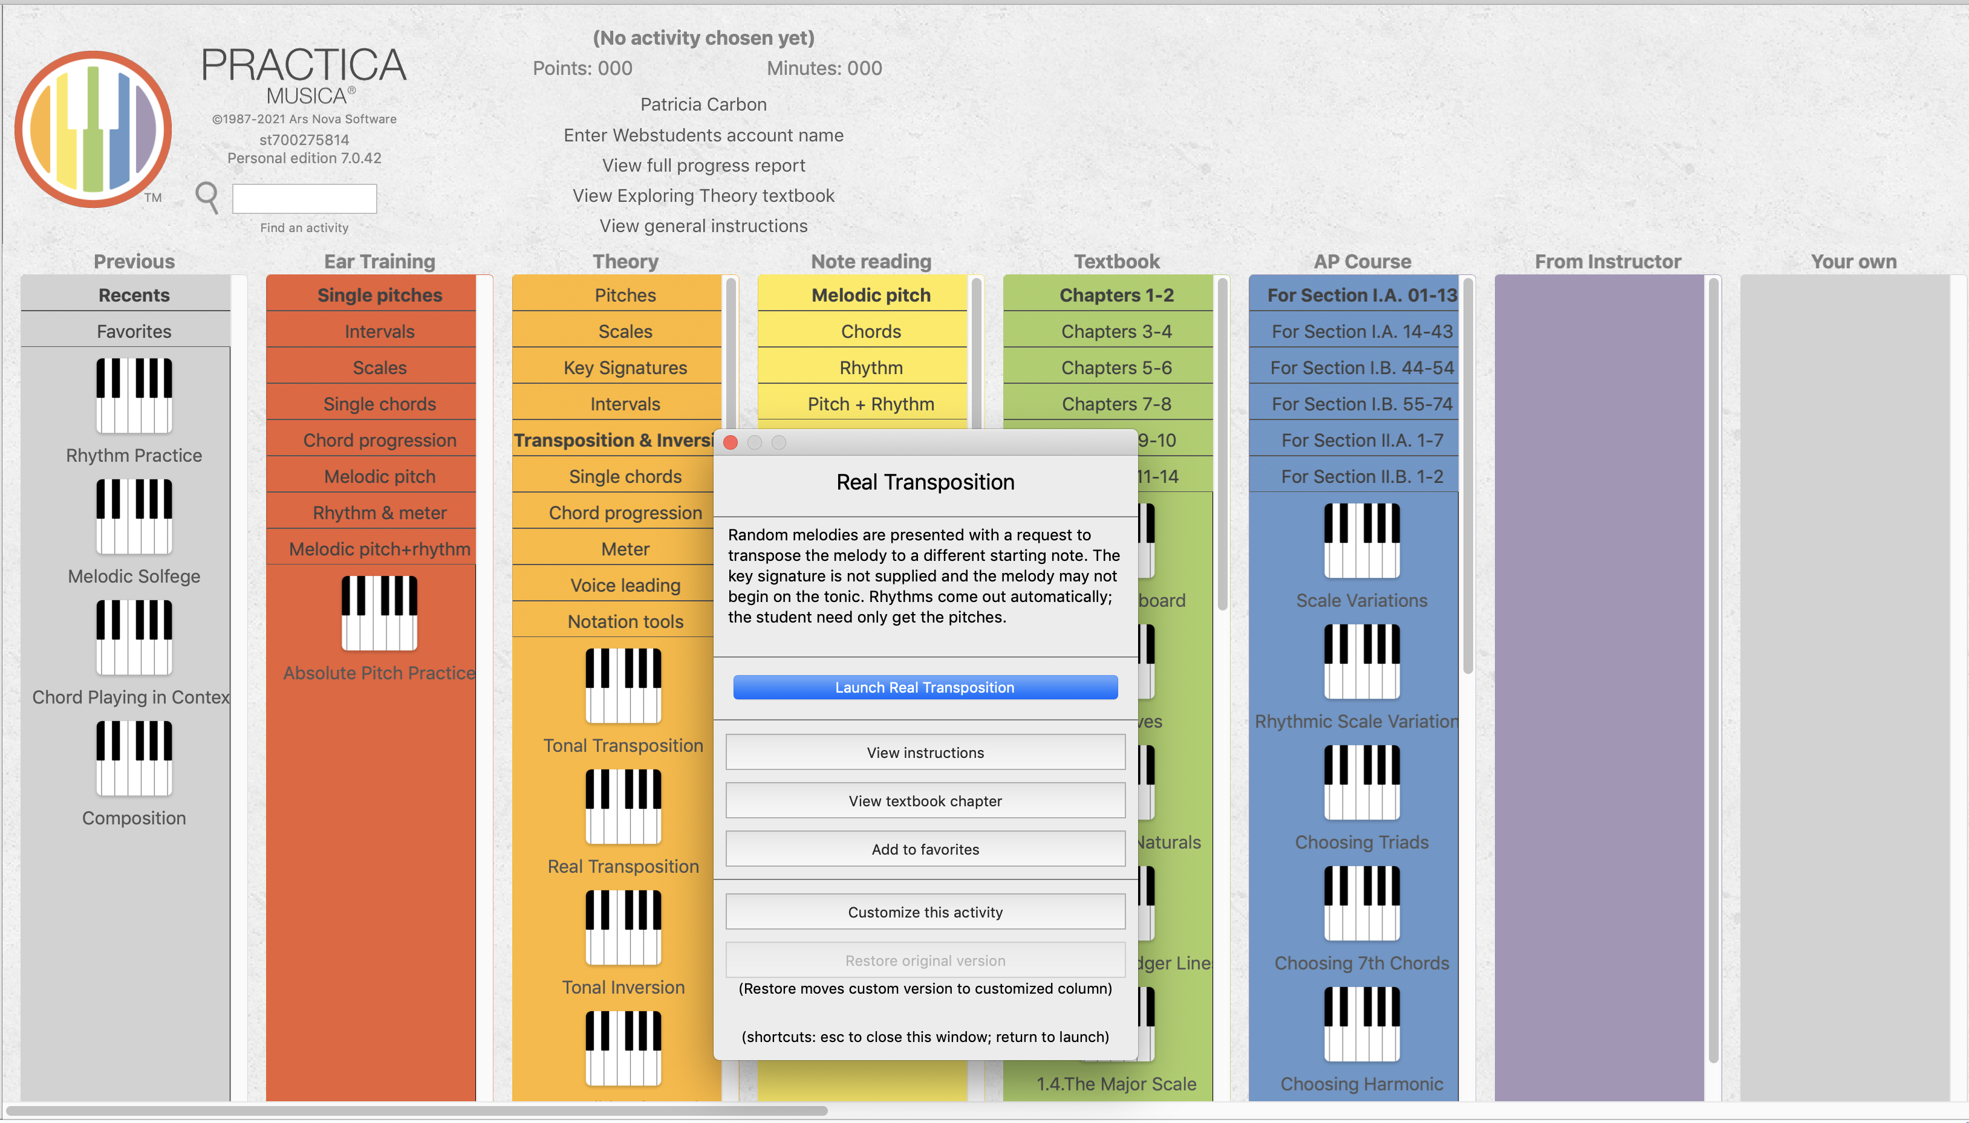Click the magnifying glass search icon
The image size is (1969, 1123).
(207, 198)
